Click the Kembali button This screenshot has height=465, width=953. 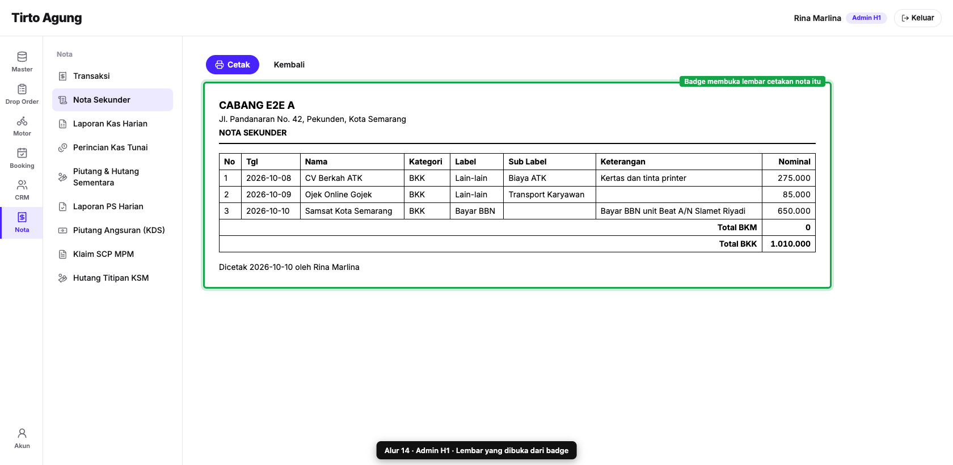click(289, 65)
